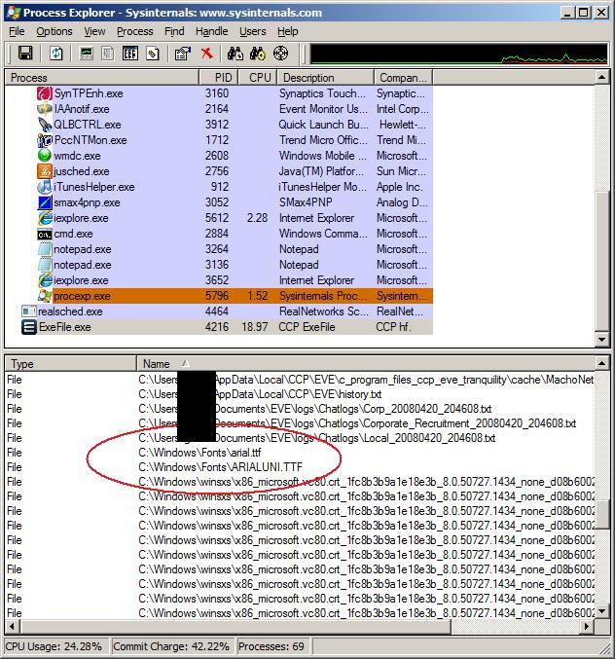
Task: Open the View menu
Action: pyautogui.click(x=94, y=31)
